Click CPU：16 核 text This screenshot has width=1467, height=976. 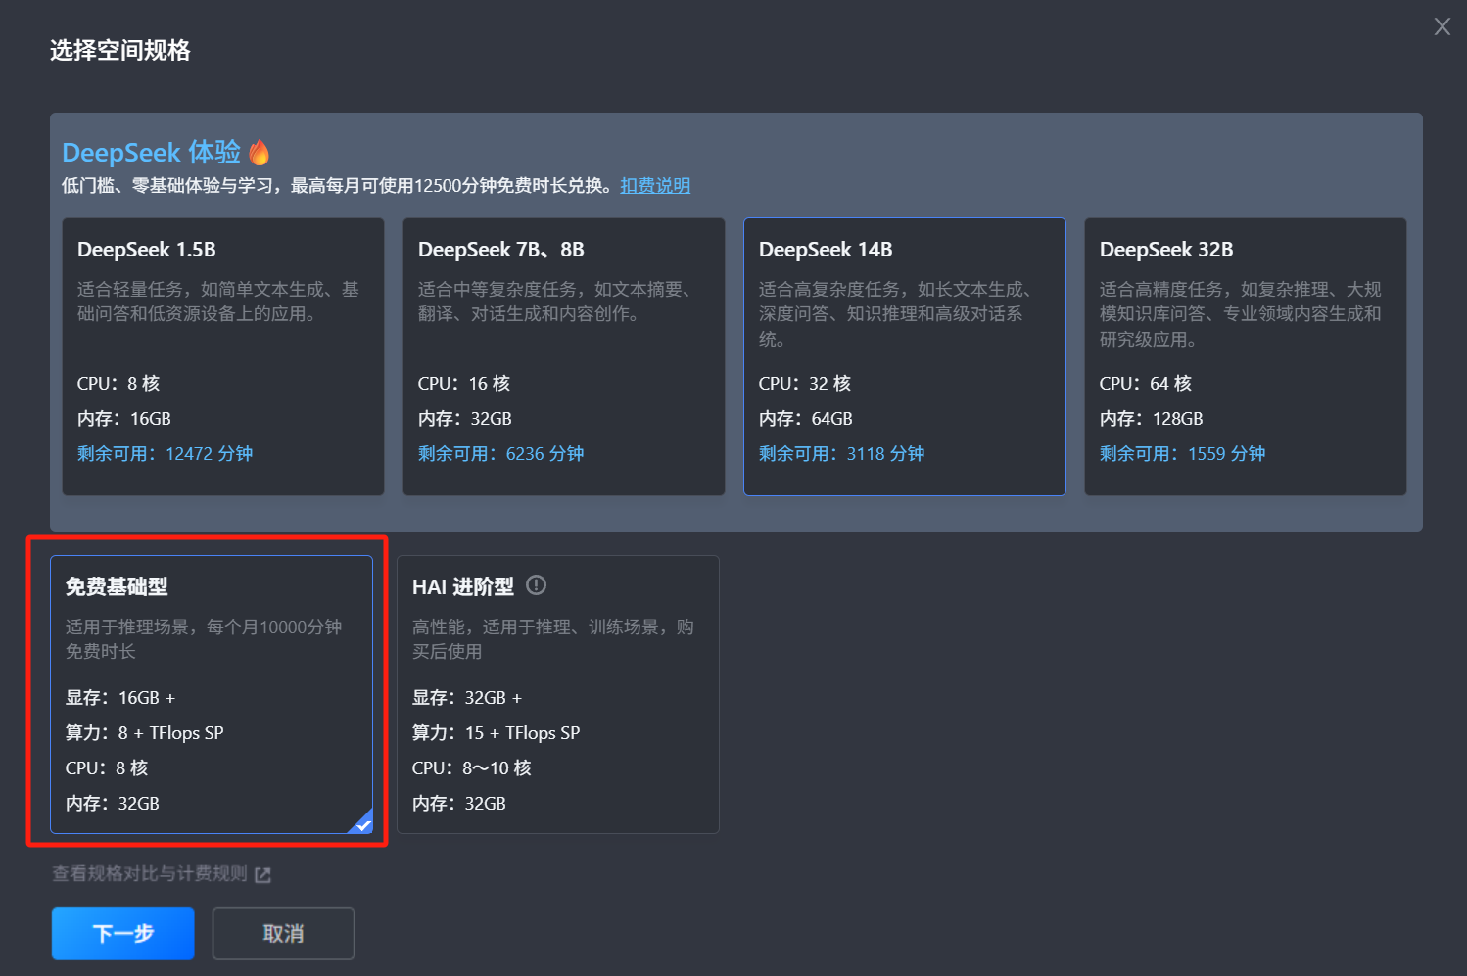pyautogui.click(x=464, y=384)
